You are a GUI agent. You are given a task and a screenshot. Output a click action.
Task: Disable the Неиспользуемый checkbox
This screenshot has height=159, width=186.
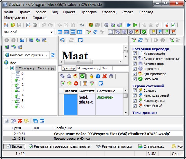click(x=135, y=95)
